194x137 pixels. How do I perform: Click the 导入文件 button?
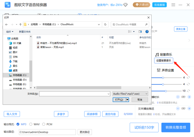coord(12,114)
